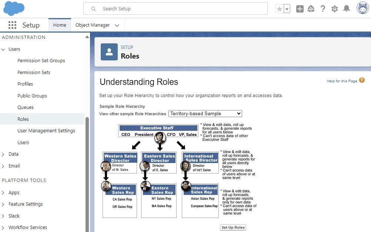Click the sidebar vertical scrollbar thumb
The image size is (371, 232).
click(x=87, y=174)
